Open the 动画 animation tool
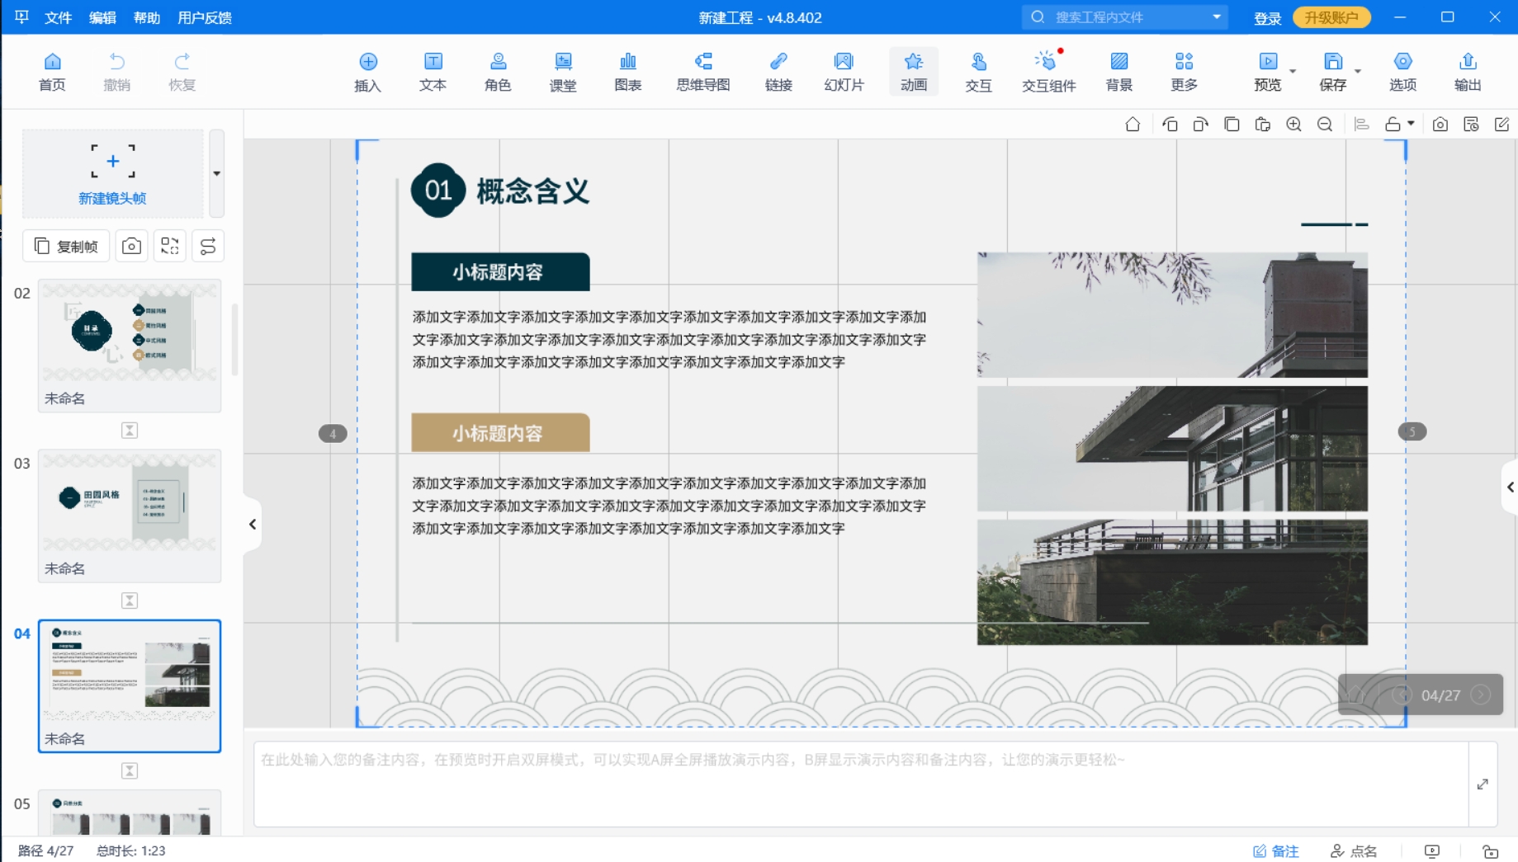The width and height of the screenshot is (1518, 862). click(914, 72)
